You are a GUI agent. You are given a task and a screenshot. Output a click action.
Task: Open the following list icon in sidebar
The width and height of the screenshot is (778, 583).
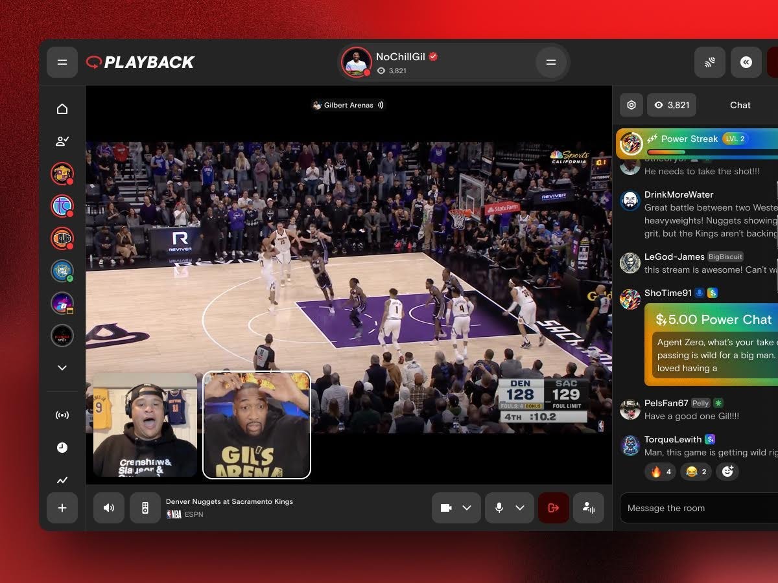click(x=62, y=141)
